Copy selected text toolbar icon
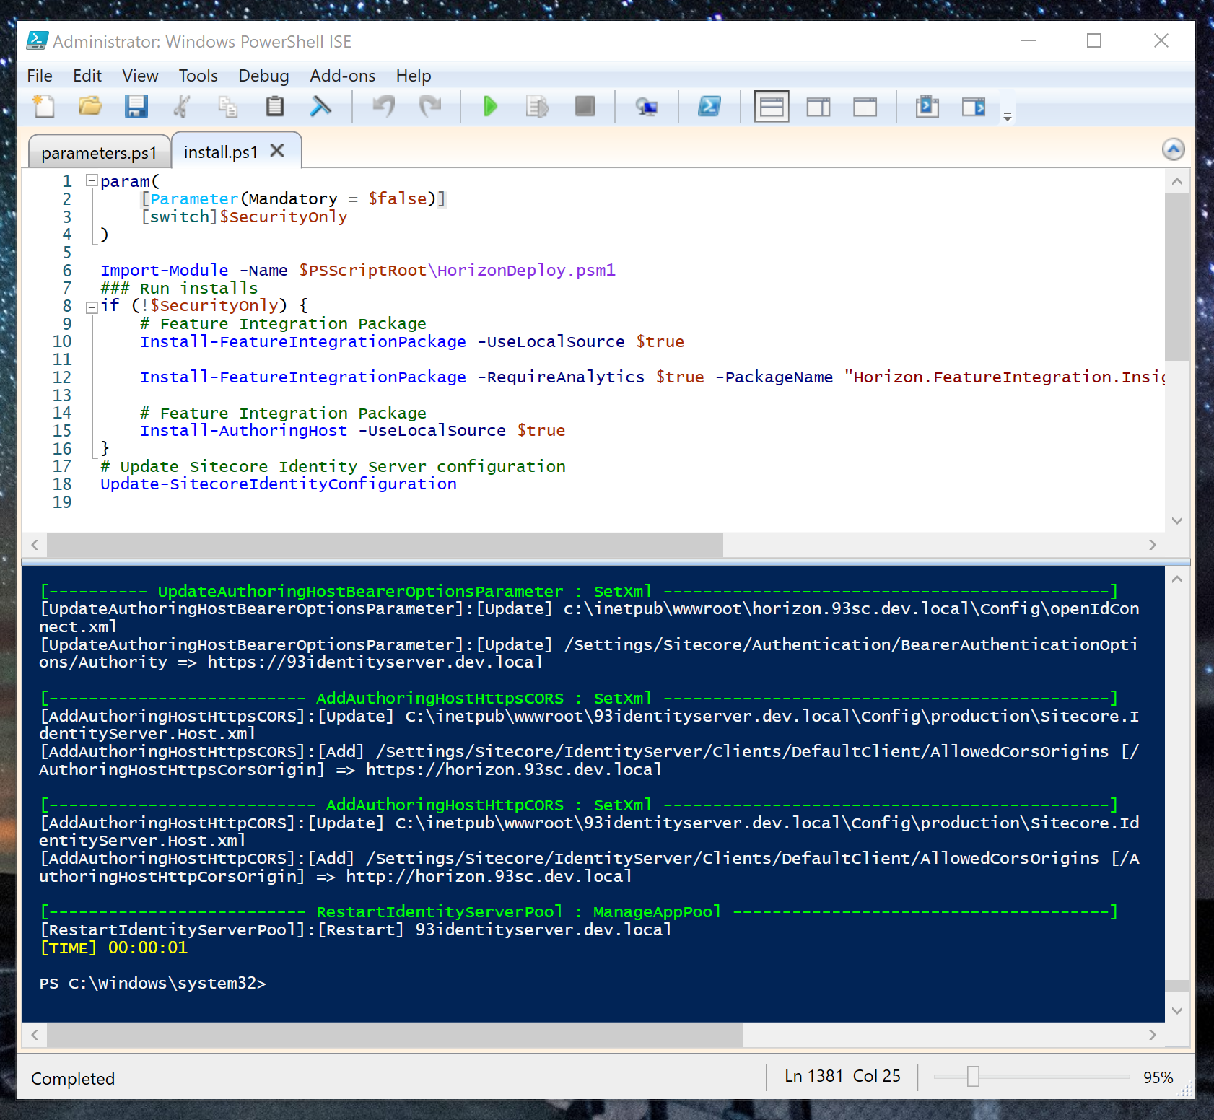1214x1120 pixels. (x=228, y=107)
